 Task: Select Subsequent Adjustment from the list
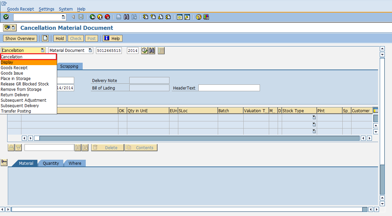(x=29, y=100)
